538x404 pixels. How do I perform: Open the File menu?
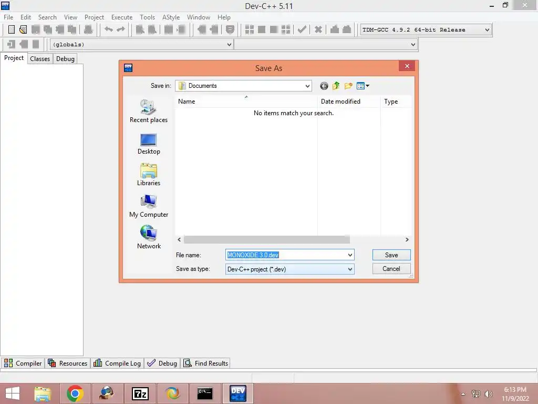8,17
